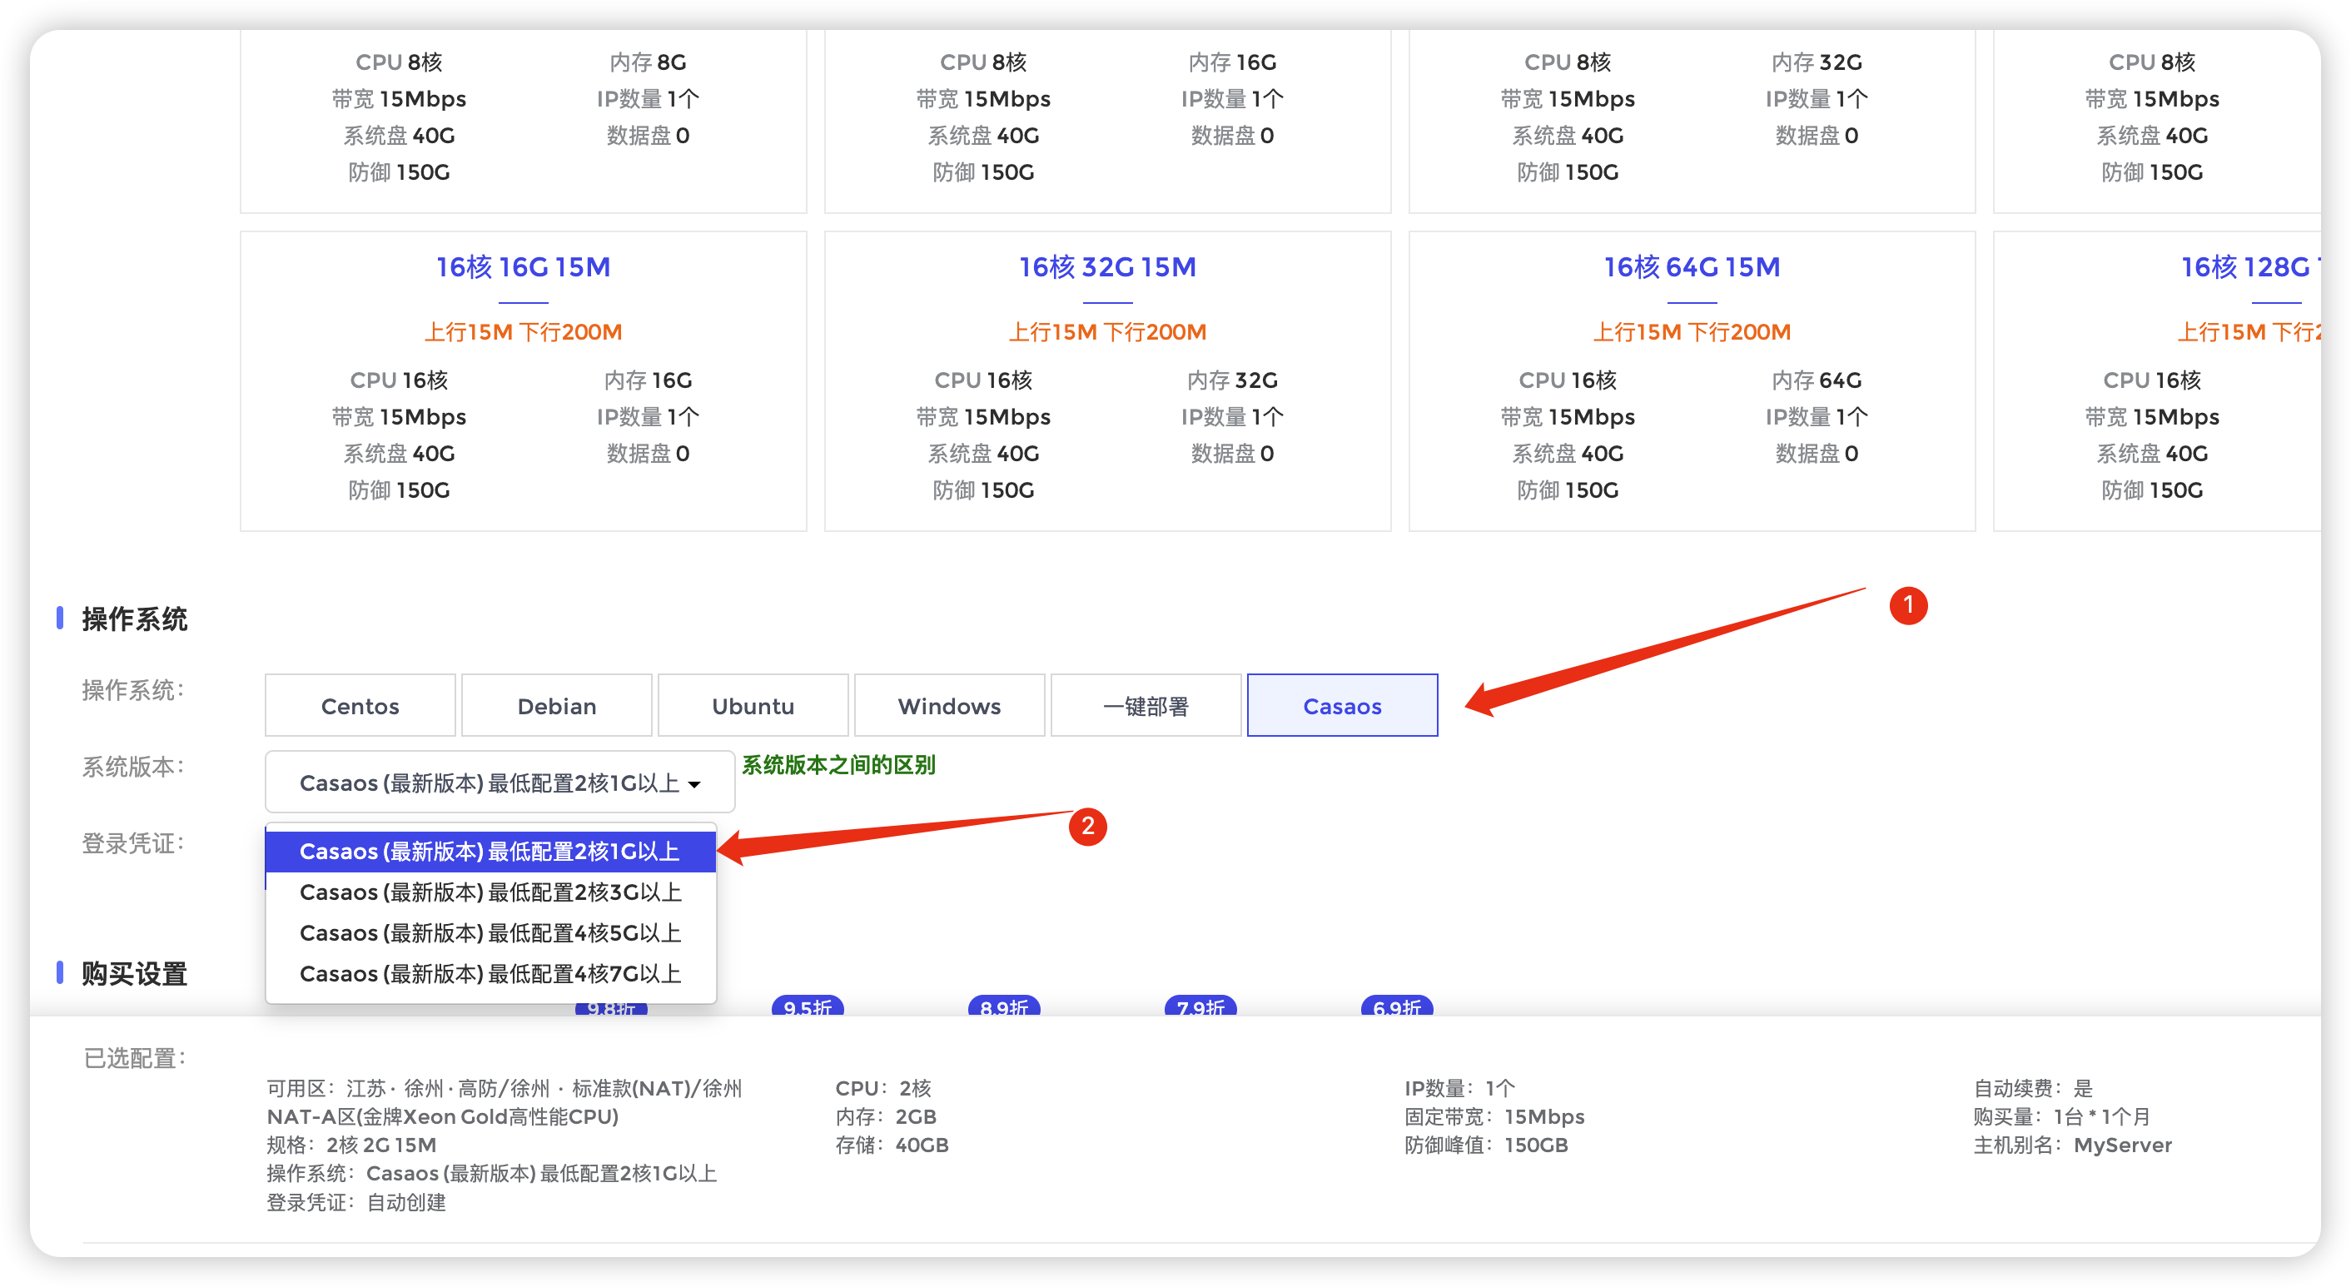
Task: Click the 8.9折 discount badge
Action: [x=1004, y=1006]
